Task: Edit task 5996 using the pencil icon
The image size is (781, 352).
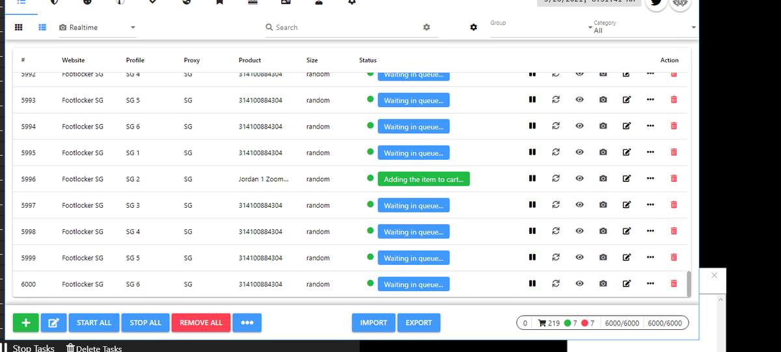Action: pos(626,179)
